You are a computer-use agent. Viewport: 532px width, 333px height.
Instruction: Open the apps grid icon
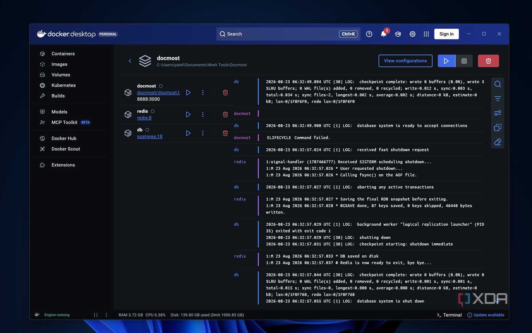click(426, 34)
